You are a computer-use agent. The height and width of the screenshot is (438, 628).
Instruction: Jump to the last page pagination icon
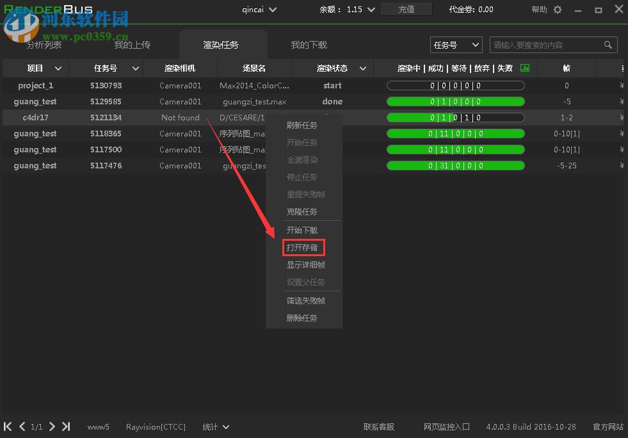[66, 426]
